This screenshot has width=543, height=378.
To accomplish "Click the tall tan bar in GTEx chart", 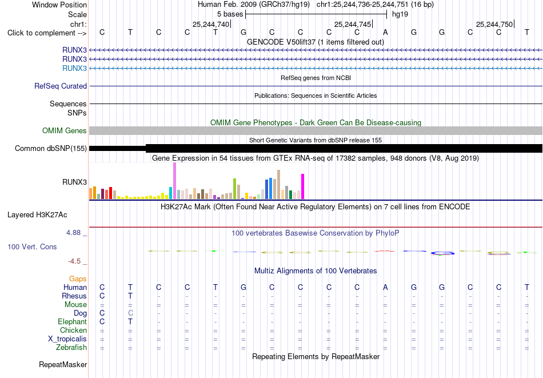I will [x=278, y=184].
